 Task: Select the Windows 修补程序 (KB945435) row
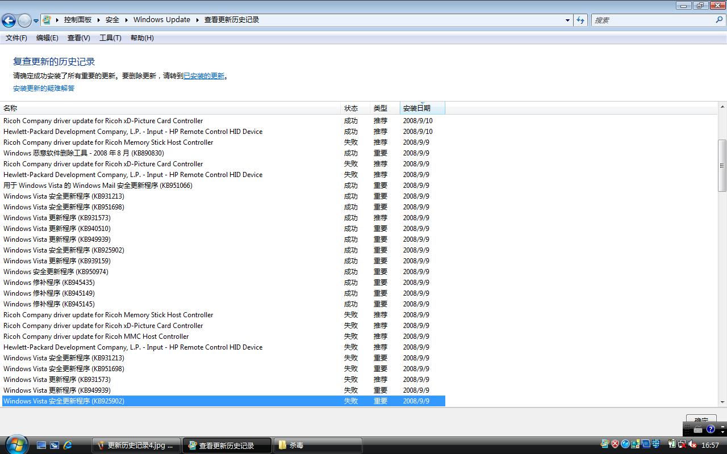tap(223, 283)
